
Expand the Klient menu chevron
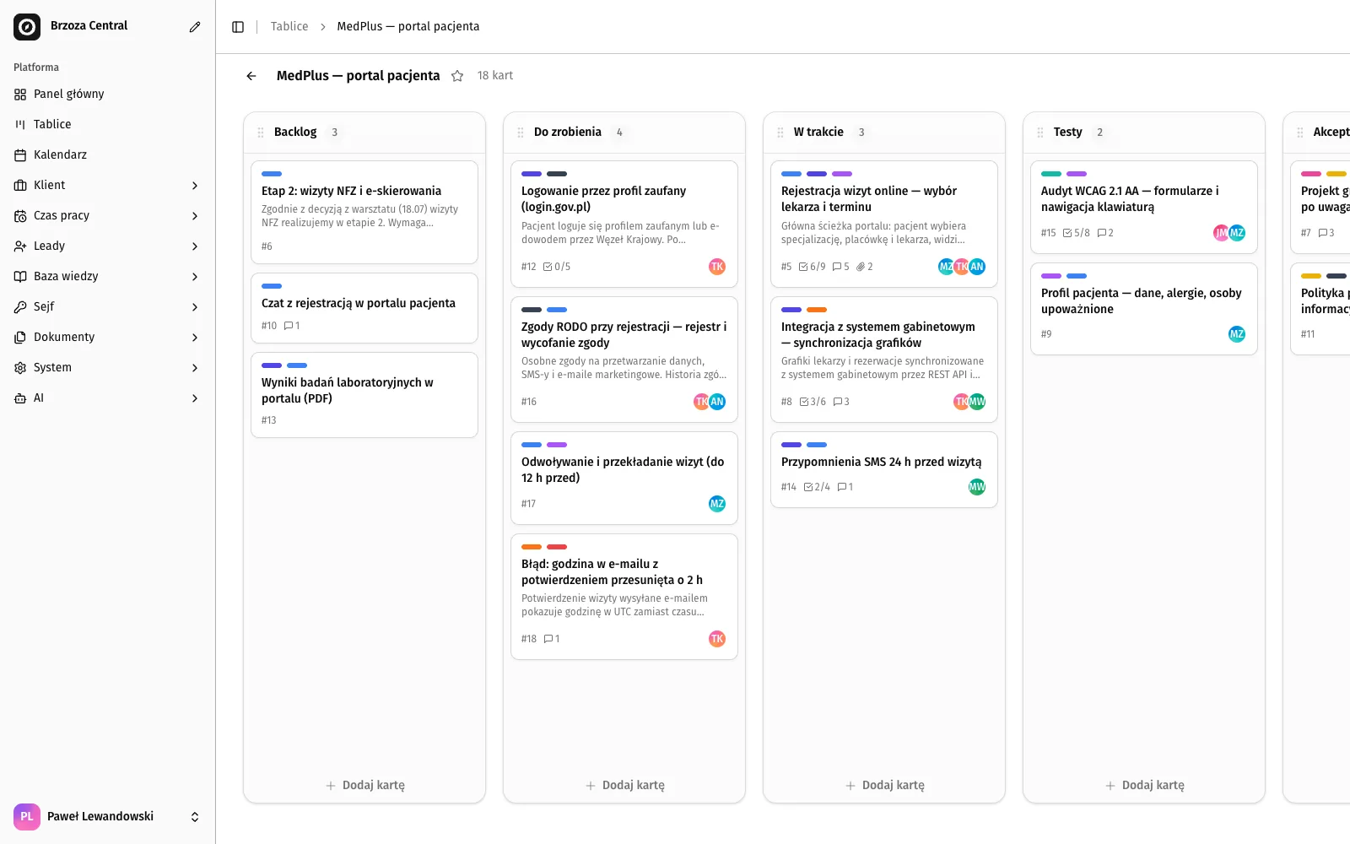click(195, 186)
